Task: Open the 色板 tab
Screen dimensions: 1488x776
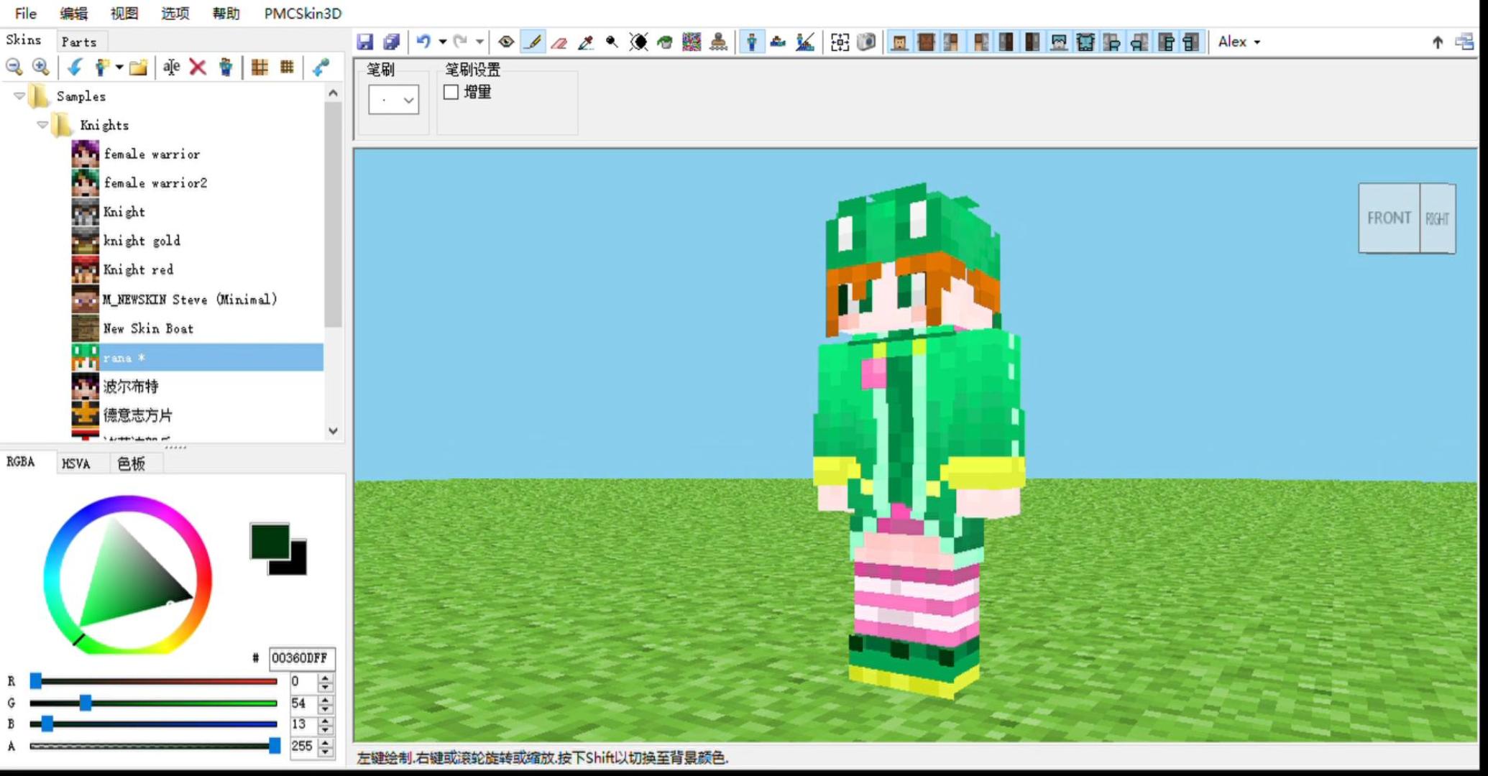Action: [131, 463]
